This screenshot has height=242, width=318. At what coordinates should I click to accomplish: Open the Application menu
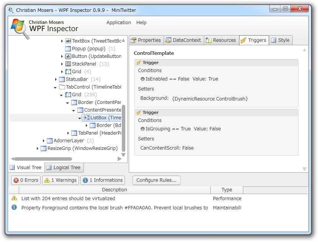[119, 23]
